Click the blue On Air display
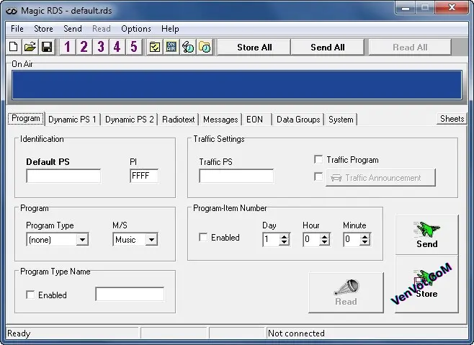This screenshot has height=345, width=474. click(237, 85)
